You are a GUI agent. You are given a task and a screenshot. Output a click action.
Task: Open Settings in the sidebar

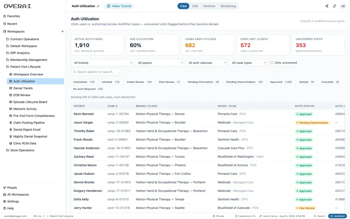(11, 201)
